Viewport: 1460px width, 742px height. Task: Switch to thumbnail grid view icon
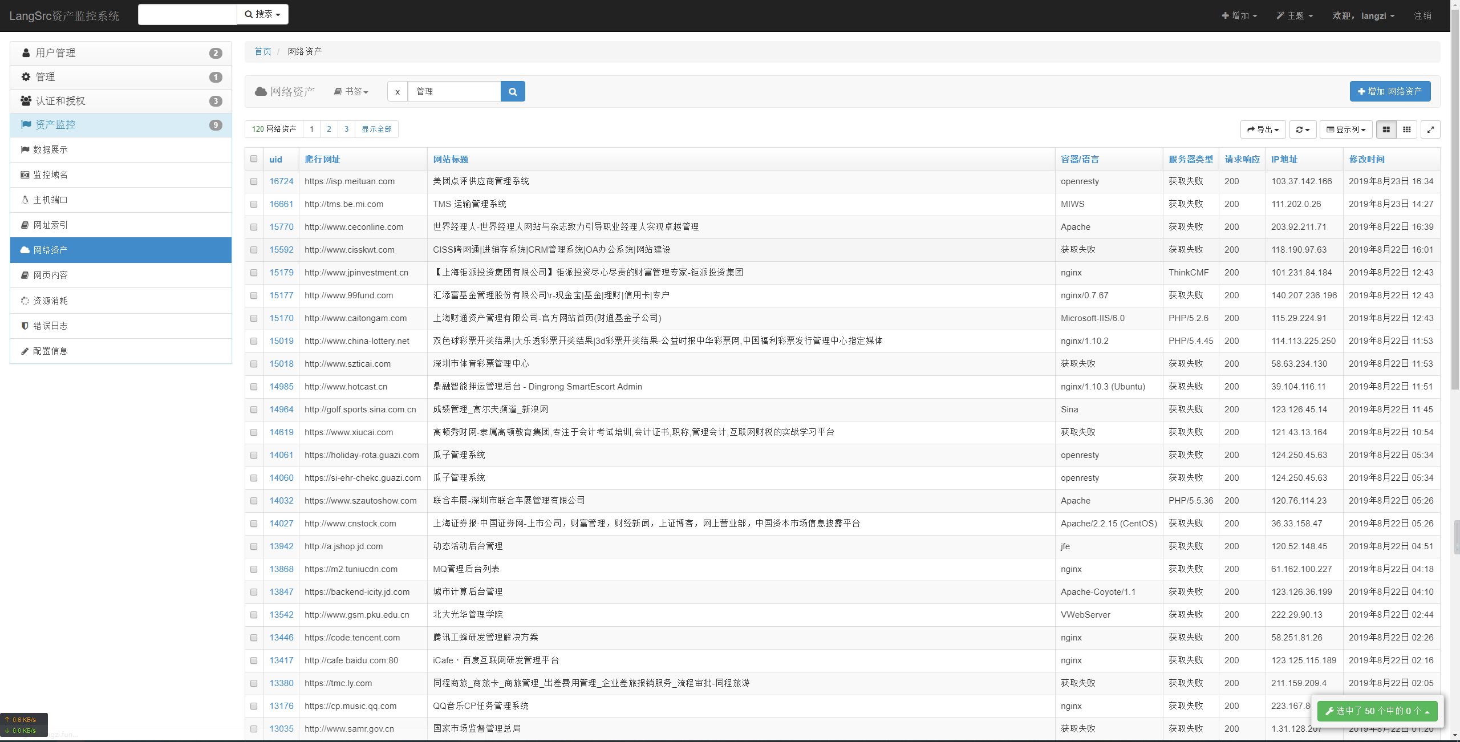(1406, 129)
